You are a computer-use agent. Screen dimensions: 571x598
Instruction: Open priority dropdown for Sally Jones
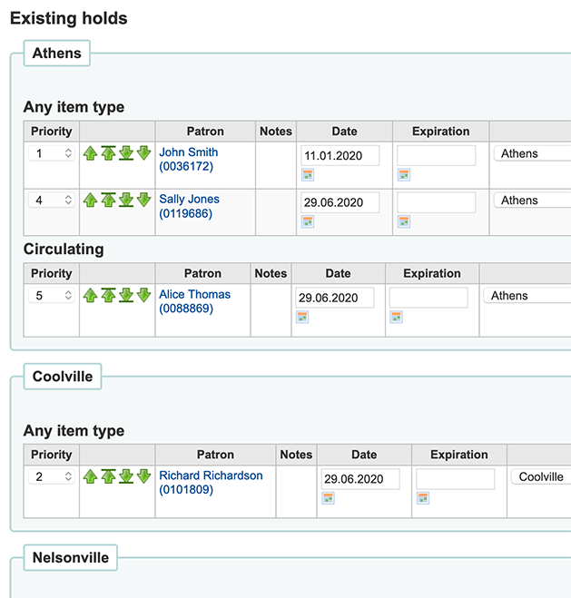point(52,201)
